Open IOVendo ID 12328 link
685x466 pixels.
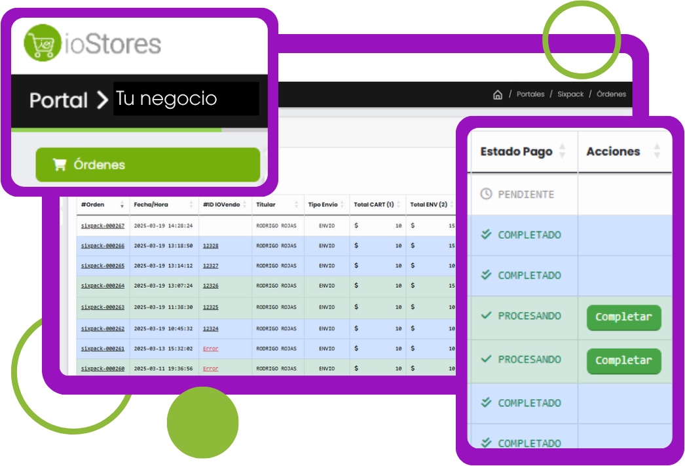click(210, 246)
